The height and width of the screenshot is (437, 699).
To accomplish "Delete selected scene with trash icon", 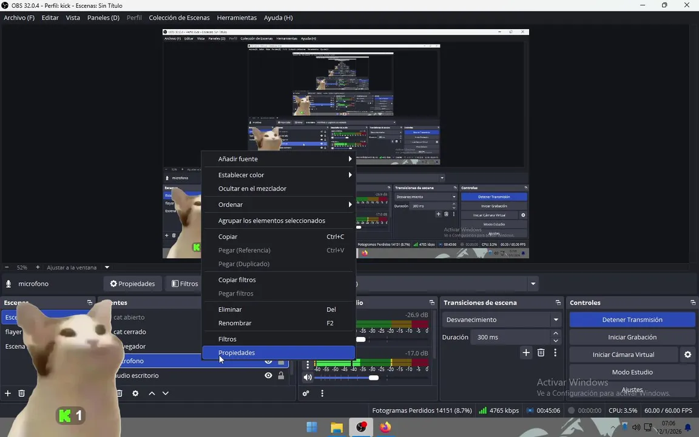I will tap(21, 393).
